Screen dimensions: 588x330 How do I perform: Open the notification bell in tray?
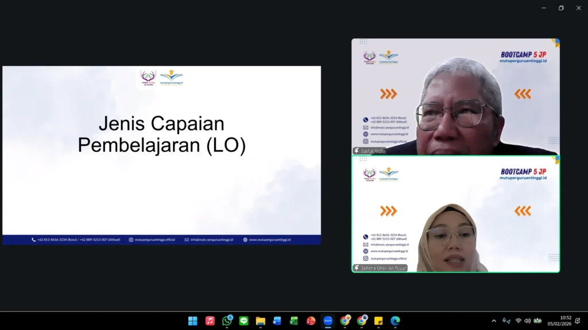pos(578,321)
